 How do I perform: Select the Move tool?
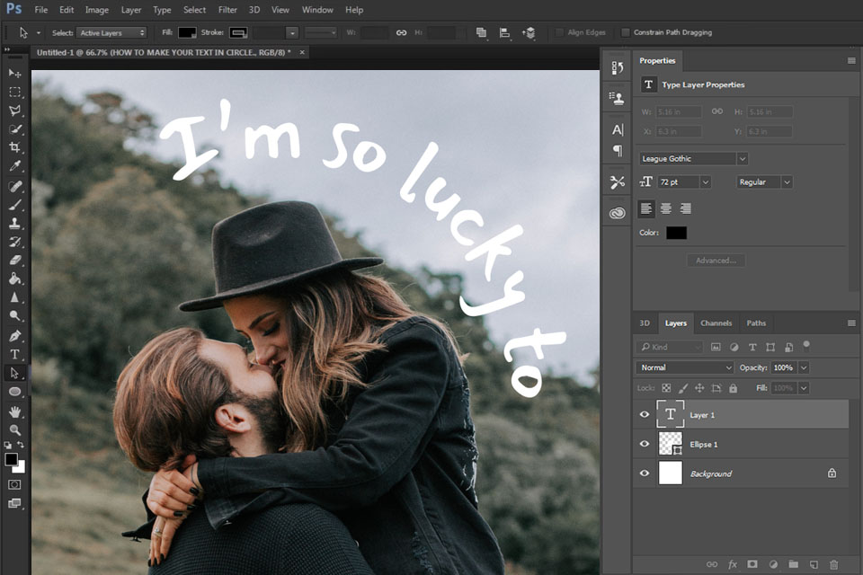tap(14, 73)
